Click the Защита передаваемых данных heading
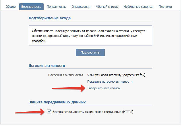Image resolution: width=182 pixels, height=127 pixels. click(57, 102)
